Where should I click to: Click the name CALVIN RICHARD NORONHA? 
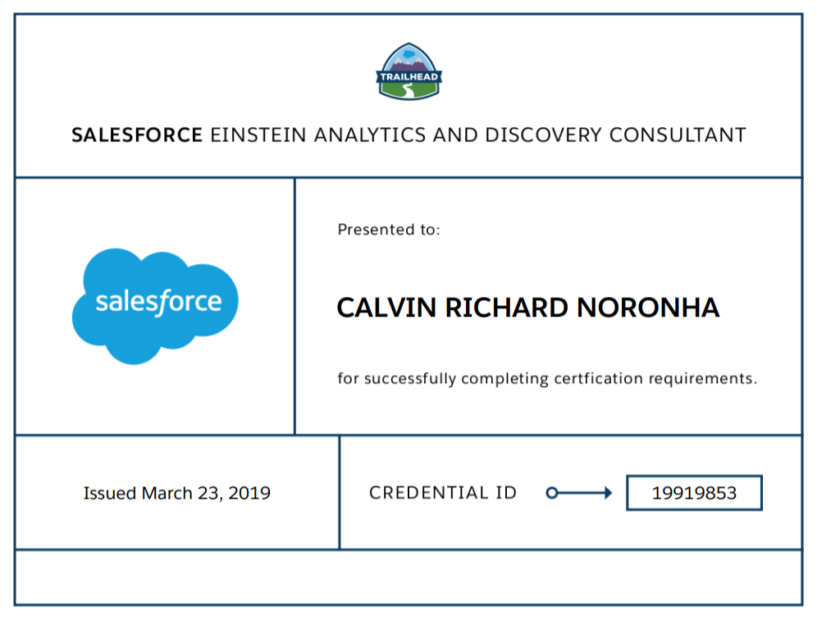point(527,308)
